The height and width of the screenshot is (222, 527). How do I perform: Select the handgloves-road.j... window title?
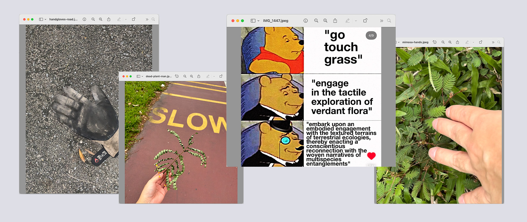(63, 19)
